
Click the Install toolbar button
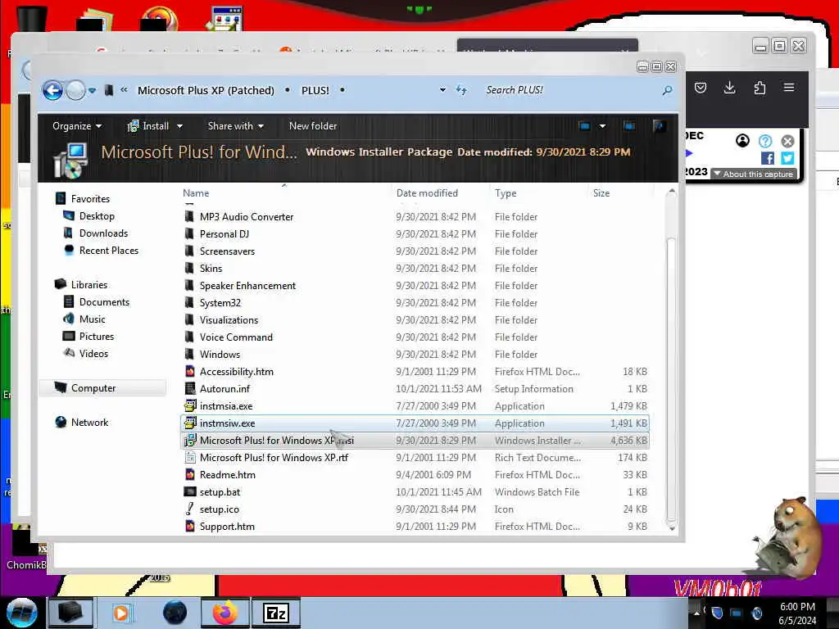click(x=148, y=126)
